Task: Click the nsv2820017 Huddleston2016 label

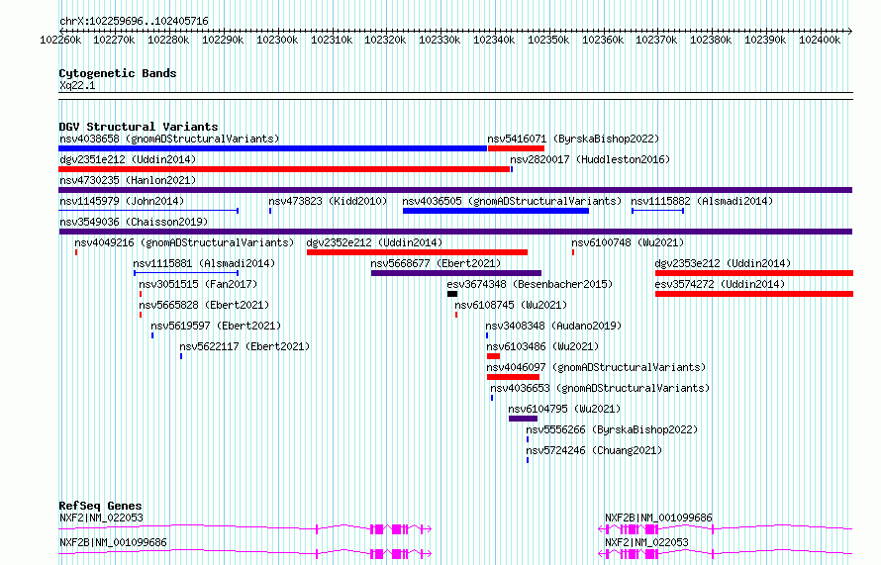Action: (x=590, y=159)
